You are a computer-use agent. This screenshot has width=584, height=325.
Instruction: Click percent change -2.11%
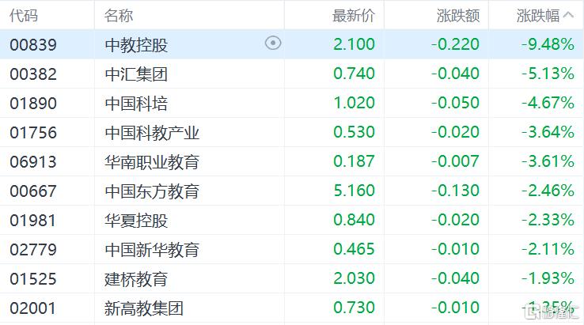pos(548,248)
